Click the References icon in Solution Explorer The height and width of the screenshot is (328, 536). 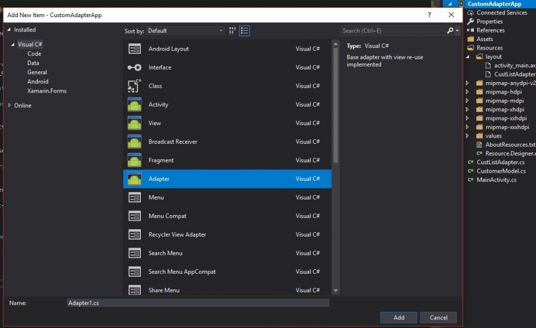pos(470,30)
